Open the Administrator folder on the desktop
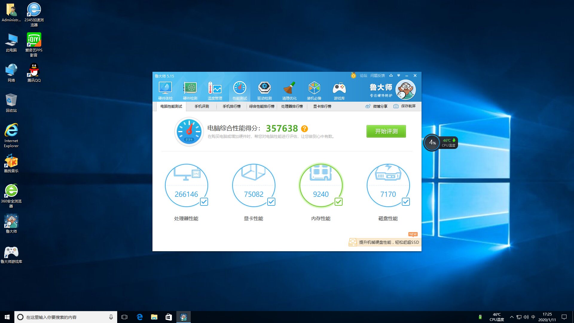This screenshot has width=574, height=323. tap(11, 12)
